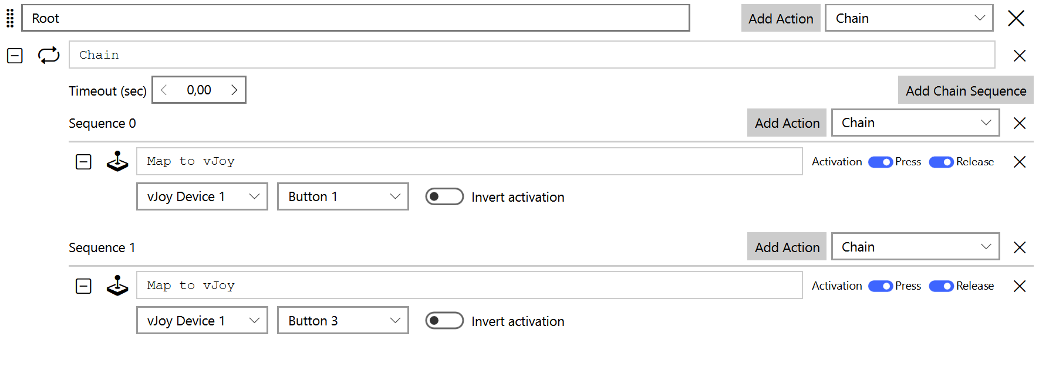Viewport: 1039px width, 377px height.
Task: Enable Invert activation for Button 1
Action: coord(444,197)
